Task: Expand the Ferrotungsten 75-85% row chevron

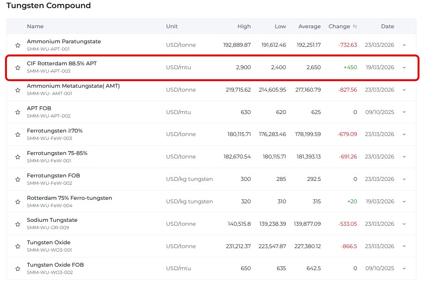Action: pyautogui.click(x=404, y=157)
